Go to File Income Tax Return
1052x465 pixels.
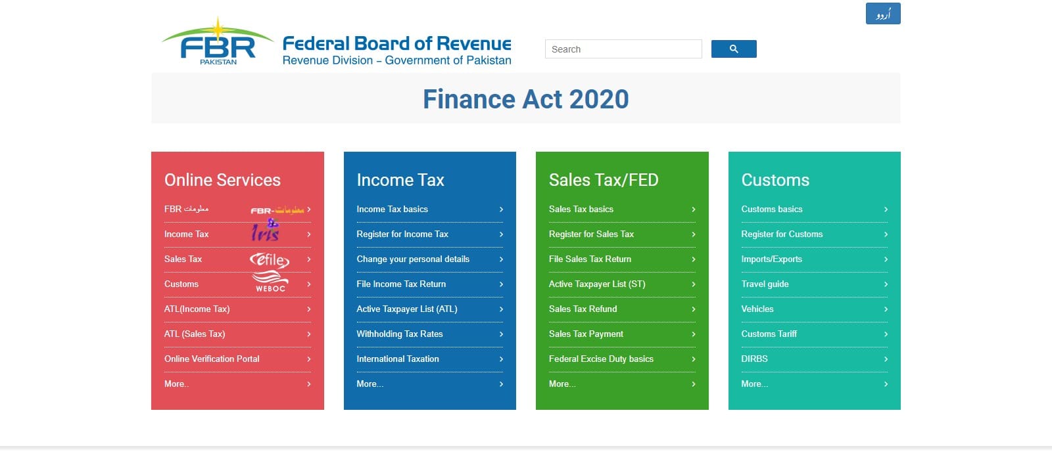[401, 284]
